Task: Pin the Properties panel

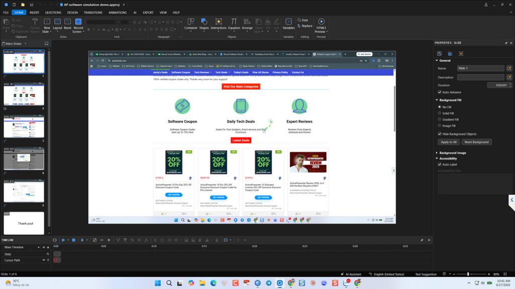Action: pyautogui.click(x=506, y=43)
